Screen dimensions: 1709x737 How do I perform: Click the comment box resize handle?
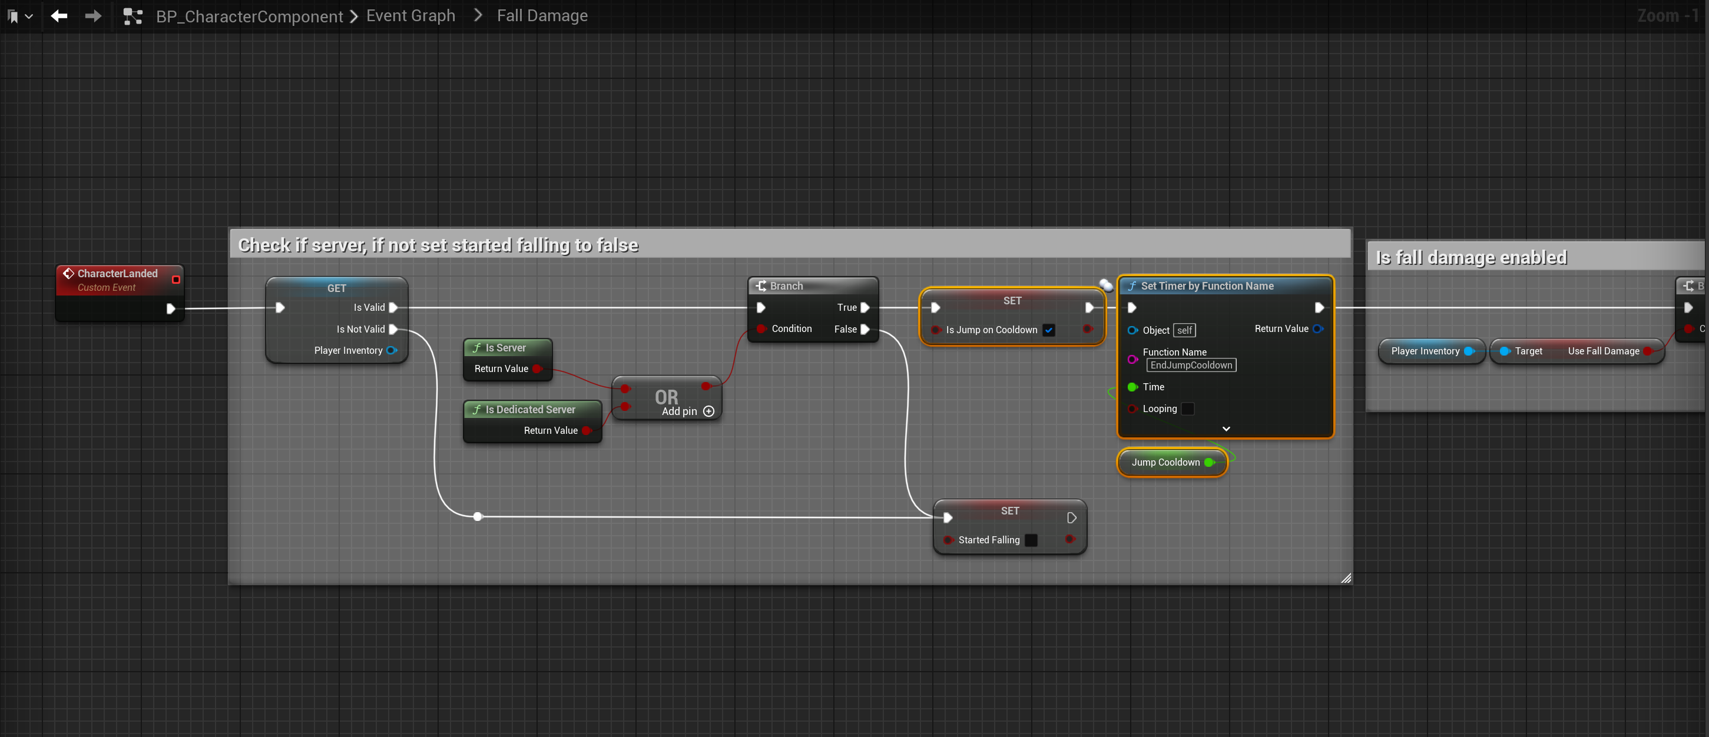pyautogui.click(x=1346, y=578)
